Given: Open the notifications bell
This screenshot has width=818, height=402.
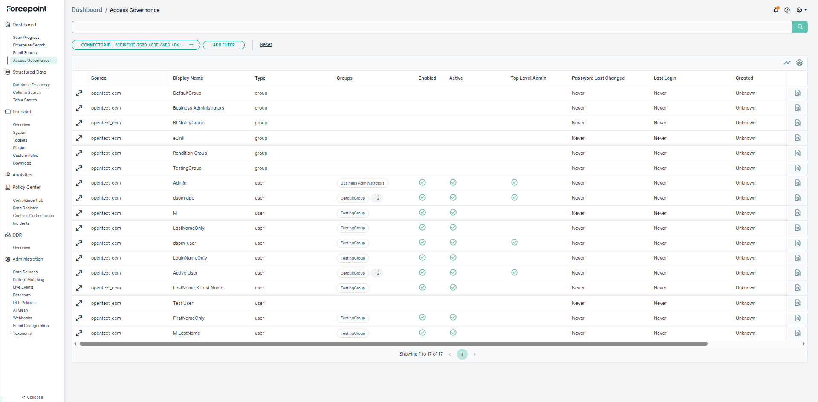Looking at the screenshot, I should pyautogui.click(x=775, y=10).
